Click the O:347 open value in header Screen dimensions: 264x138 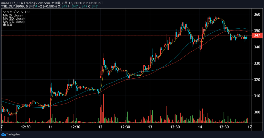point(62,6)
